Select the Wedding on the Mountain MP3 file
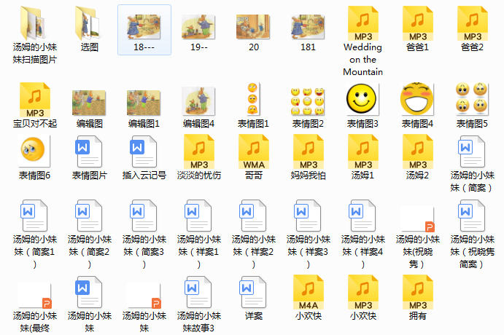This screenshot has height=335, width=504. coord(363,24)
